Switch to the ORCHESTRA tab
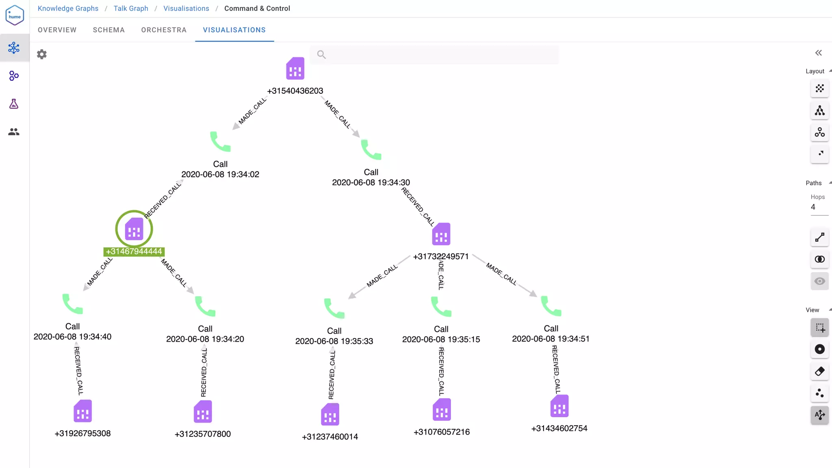 [164, 30]
